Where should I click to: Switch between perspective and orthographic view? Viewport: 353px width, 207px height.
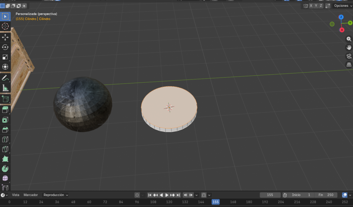(x=349, y=65)
